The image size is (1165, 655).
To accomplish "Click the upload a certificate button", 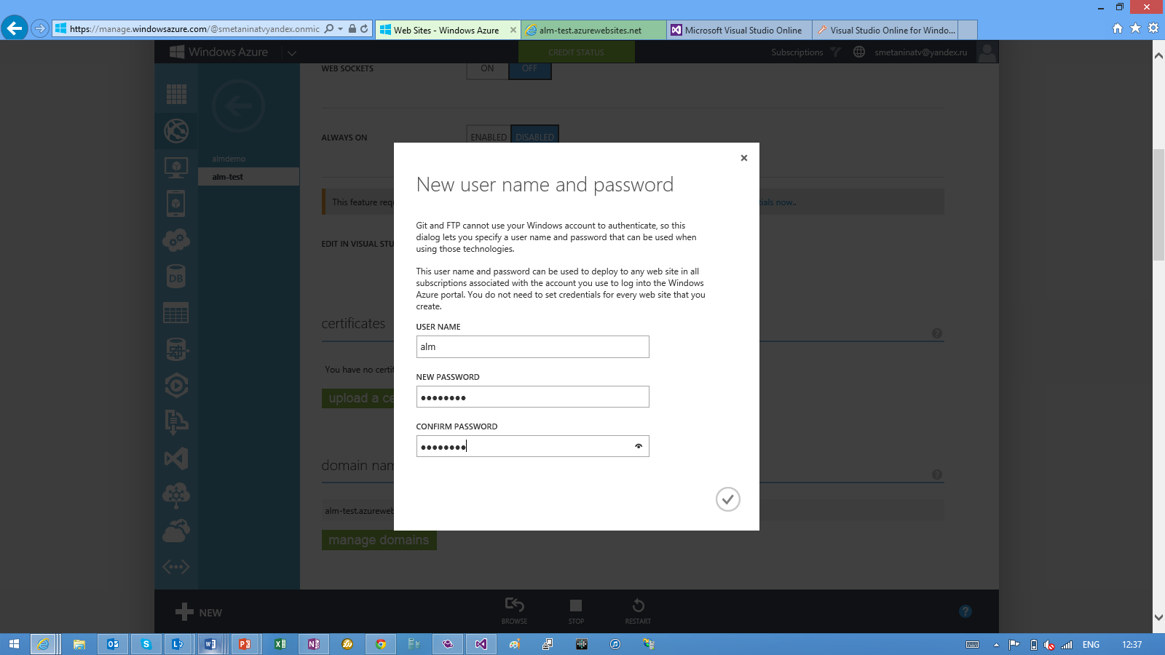I will tap(358, 398).
